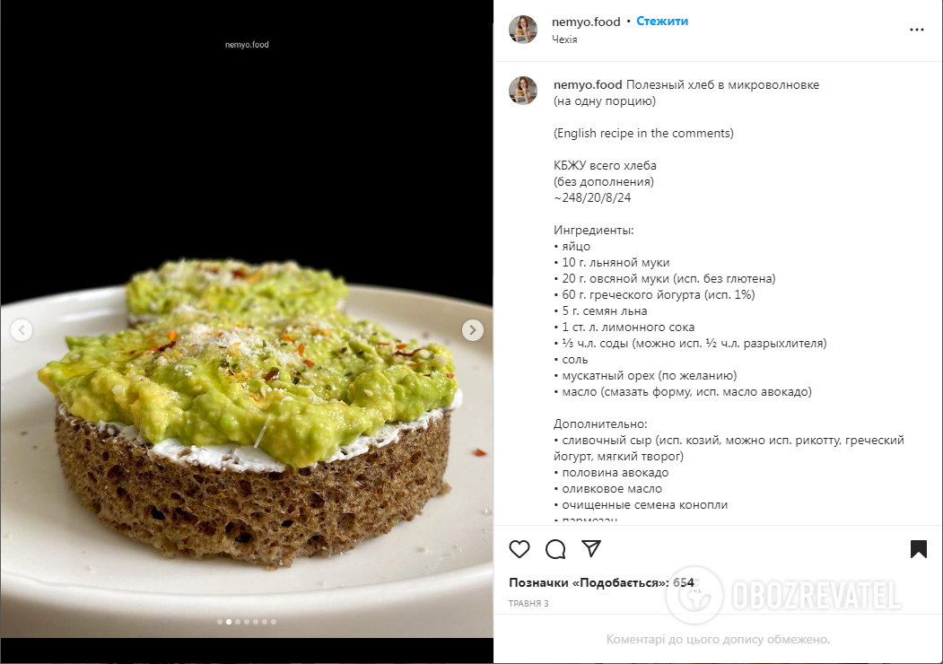The image size is (943, 664).
Task: View the likes list showing 654
Action: tap(601, 582)
